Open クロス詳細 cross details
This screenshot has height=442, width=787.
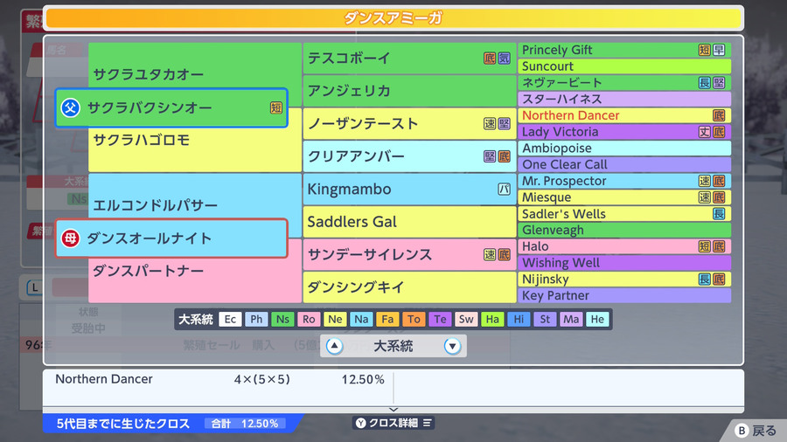[x=393, y=423]
